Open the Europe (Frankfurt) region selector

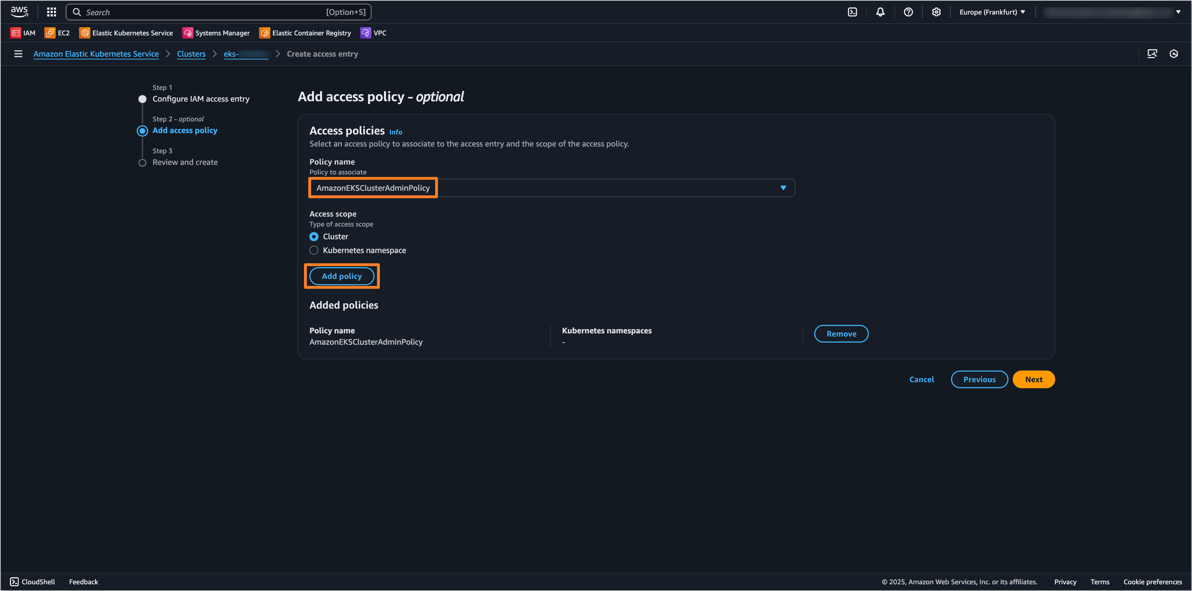(991, 12)
